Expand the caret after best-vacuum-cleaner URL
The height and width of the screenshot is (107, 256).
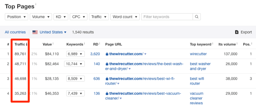pyautogui.click(x=121, y=99)
